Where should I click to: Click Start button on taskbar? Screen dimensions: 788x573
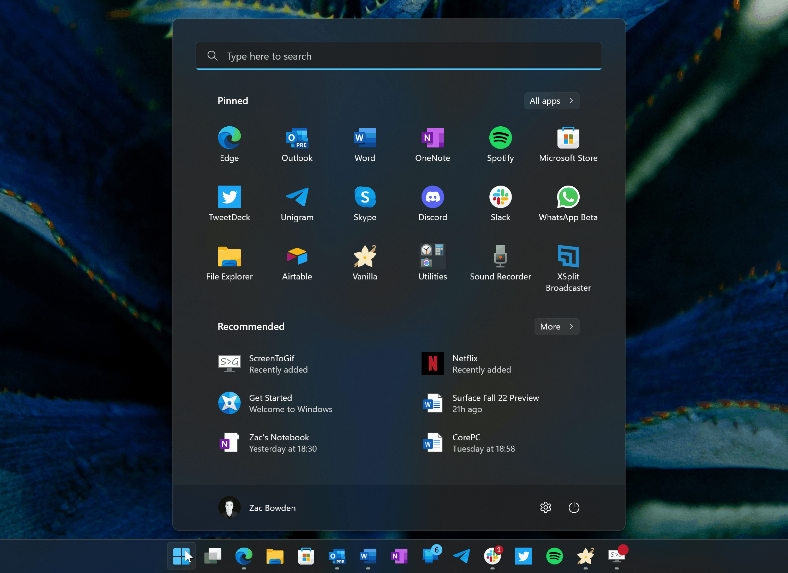[x=181, y=556]
